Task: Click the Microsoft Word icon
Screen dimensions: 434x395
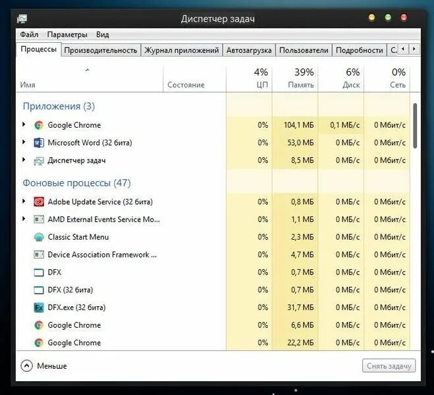Action: 39,143
